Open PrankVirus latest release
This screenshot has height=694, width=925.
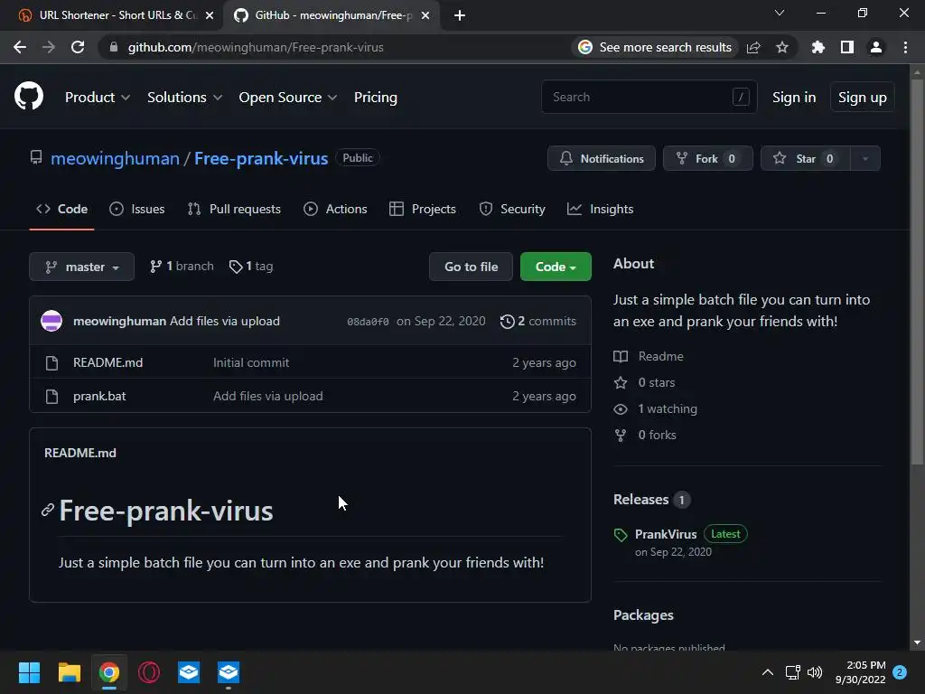pos(666,534)
